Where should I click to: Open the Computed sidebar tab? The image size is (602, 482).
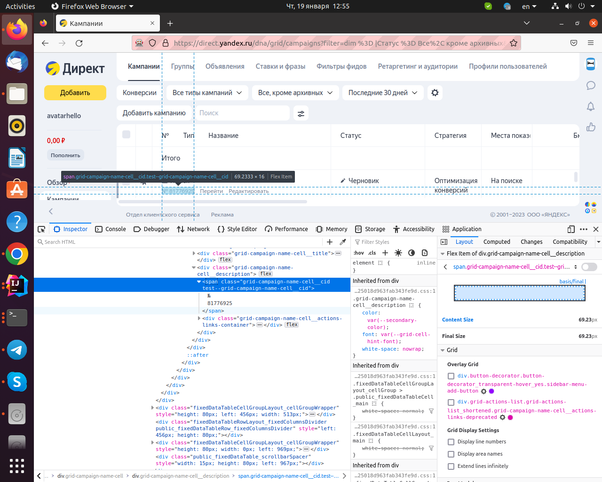497,242
